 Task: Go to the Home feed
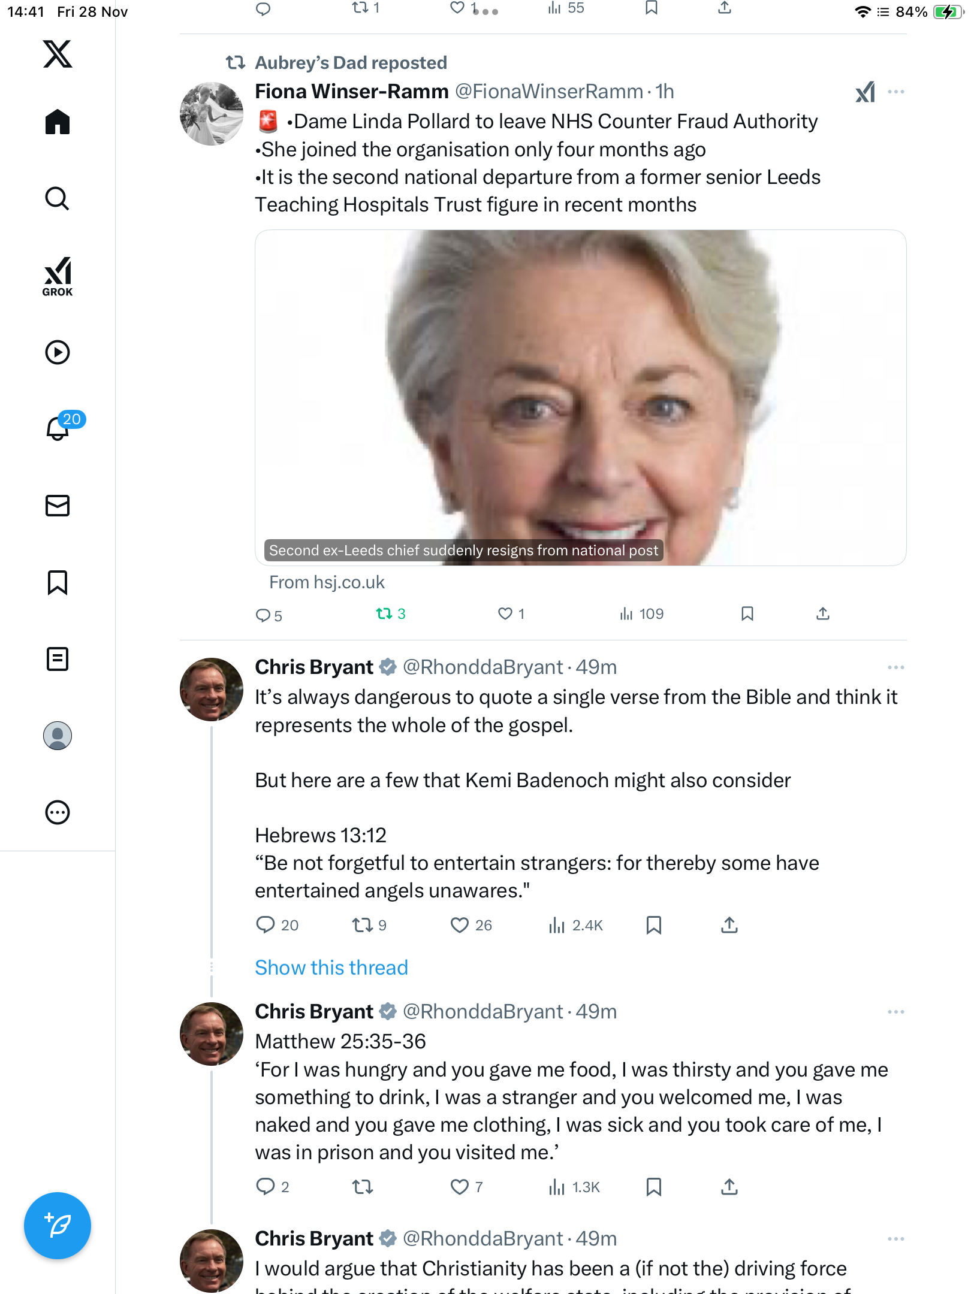coord(58,122)
